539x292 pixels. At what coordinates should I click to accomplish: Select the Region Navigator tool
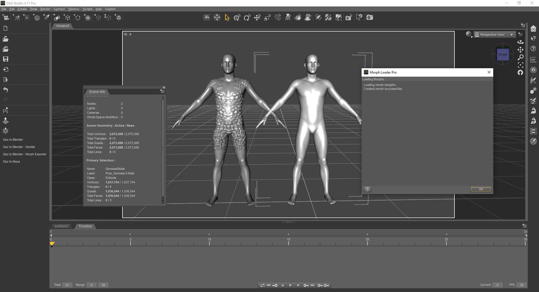[x=308, y=18]
